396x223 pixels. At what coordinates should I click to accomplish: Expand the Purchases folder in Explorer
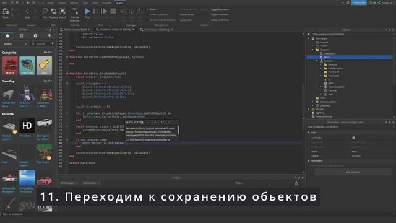[321, 76]
